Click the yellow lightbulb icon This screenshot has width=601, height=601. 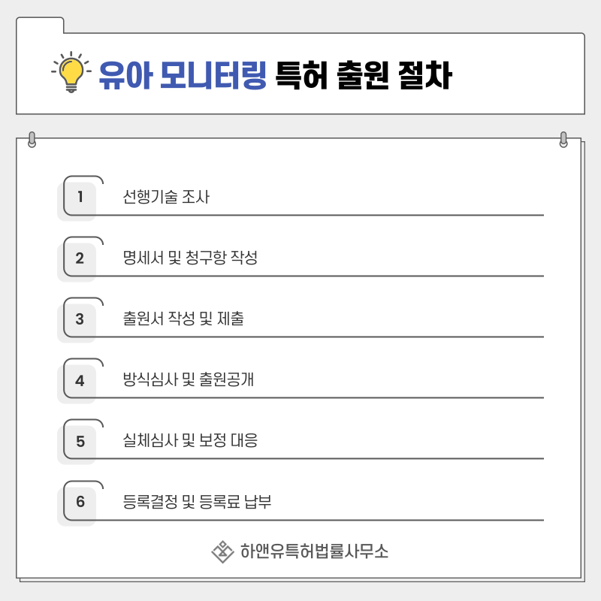(x=71, y=72)
